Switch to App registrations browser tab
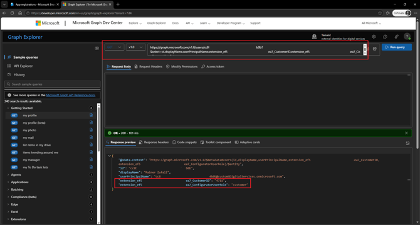Viewport: 420px width, 225px height. pos(34,4)
